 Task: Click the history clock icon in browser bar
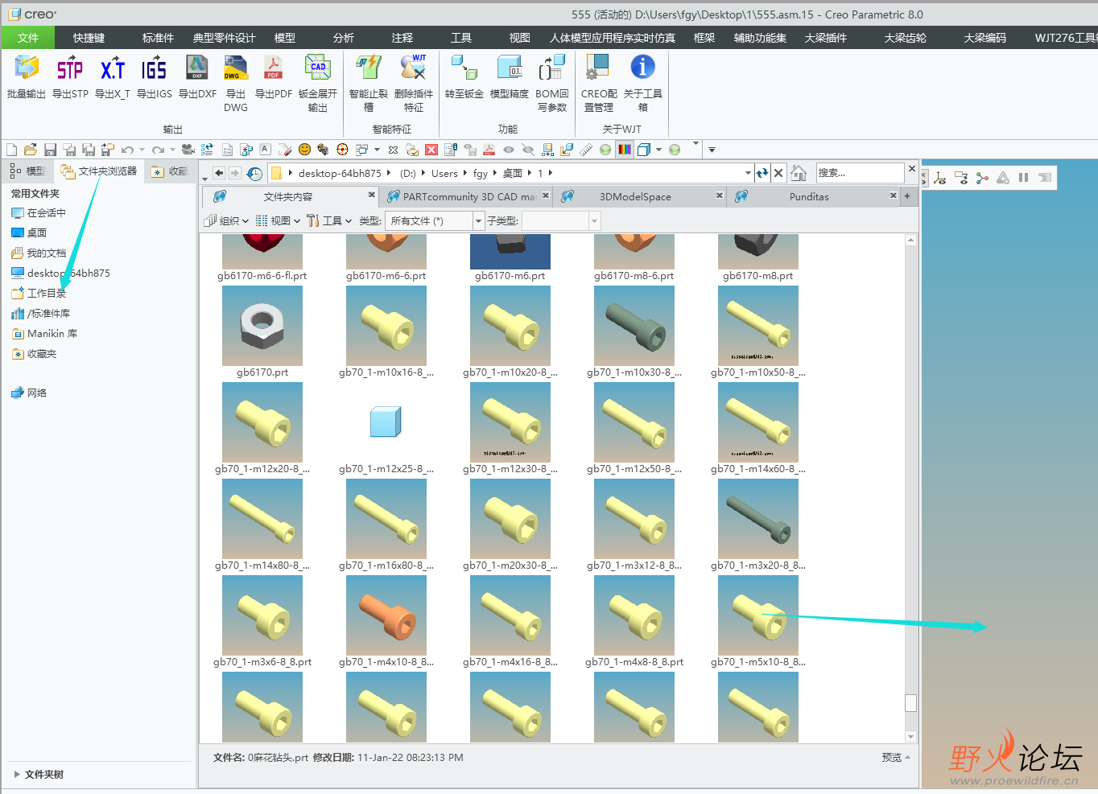point(255,173)
